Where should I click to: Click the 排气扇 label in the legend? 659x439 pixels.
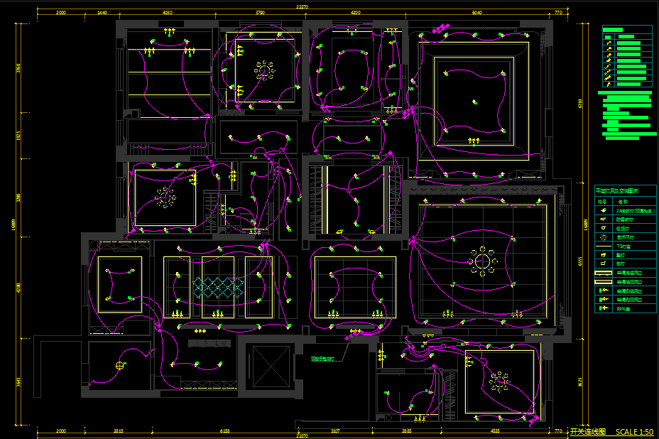(623, 308)
